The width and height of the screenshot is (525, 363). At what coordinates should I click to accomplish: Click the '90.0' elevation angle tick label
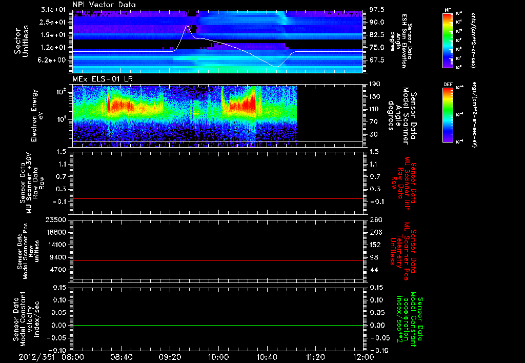[x=377, y=22]
